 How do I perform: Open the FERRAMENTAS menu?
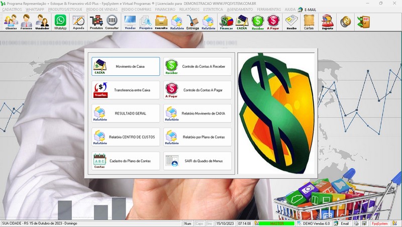269,10
